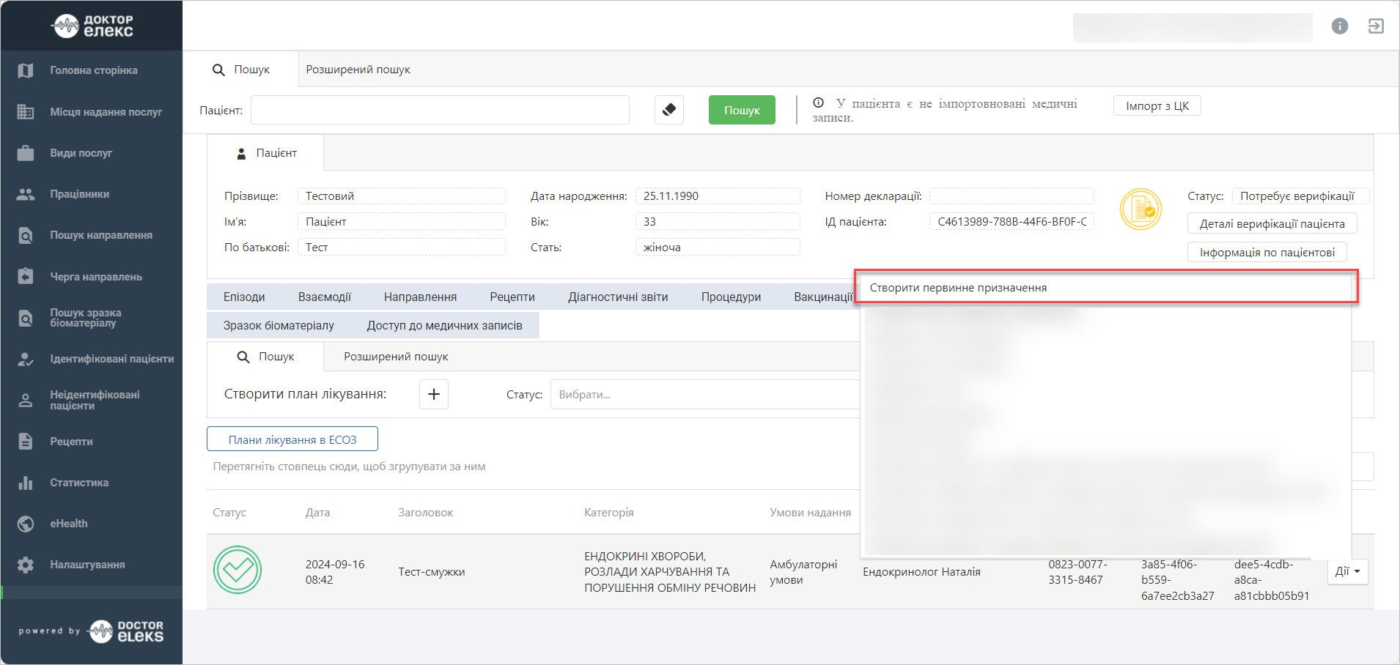Open Головна сторінка from the sidebar
Viewport: 1400px width, 665px height.
[x=93, y=70]
